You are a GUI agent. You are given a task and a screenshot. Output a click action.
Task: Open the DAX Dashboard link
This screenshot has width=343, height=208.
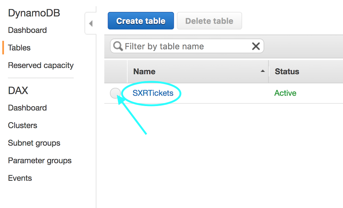point(28,108)
